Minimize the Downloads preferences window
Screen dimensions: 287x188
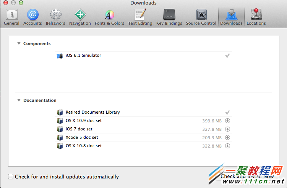(x=13, y=3)
